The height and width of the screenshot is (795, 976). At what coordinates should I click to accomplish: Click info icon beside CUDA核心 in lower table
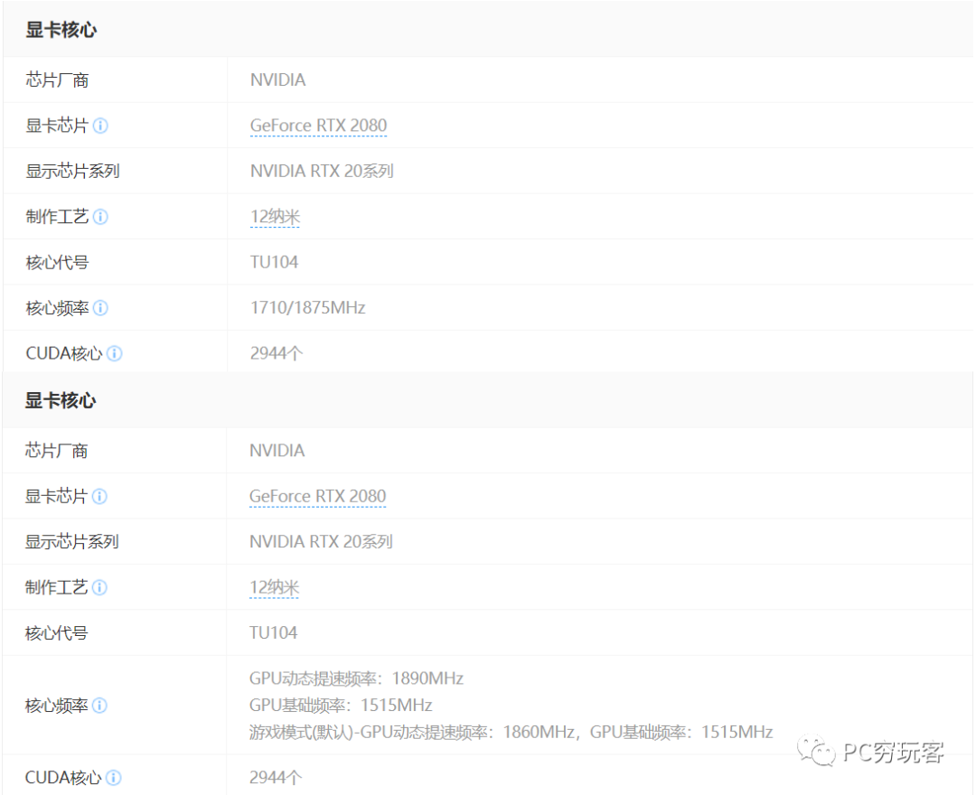coord(114,778)
